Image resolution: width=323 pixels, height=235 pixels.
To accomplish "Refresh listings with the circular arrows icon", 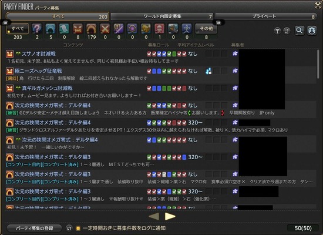I will (69, 228).
